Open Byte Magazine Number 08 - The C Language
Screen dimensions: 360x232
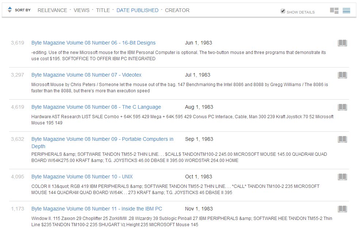point(96,107)
